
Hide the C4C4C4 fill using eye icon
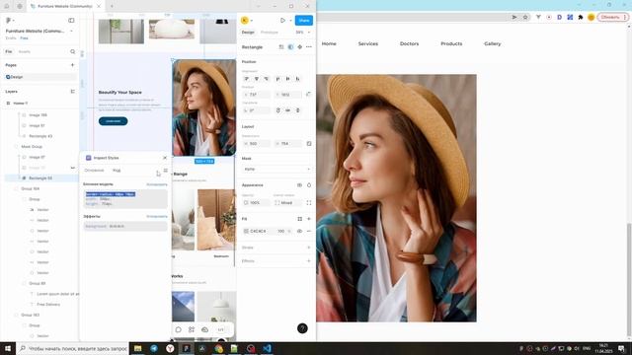coord(299,231)
